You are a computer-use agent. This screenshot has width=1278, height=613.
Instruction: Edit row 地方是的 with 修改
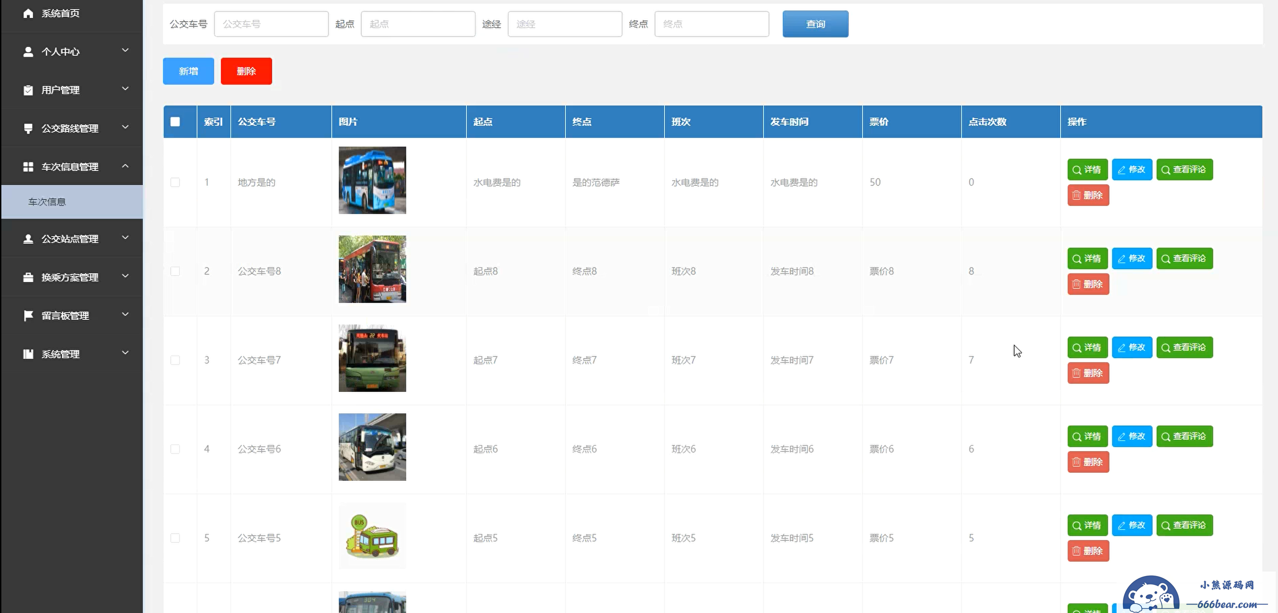point(1131,170)
